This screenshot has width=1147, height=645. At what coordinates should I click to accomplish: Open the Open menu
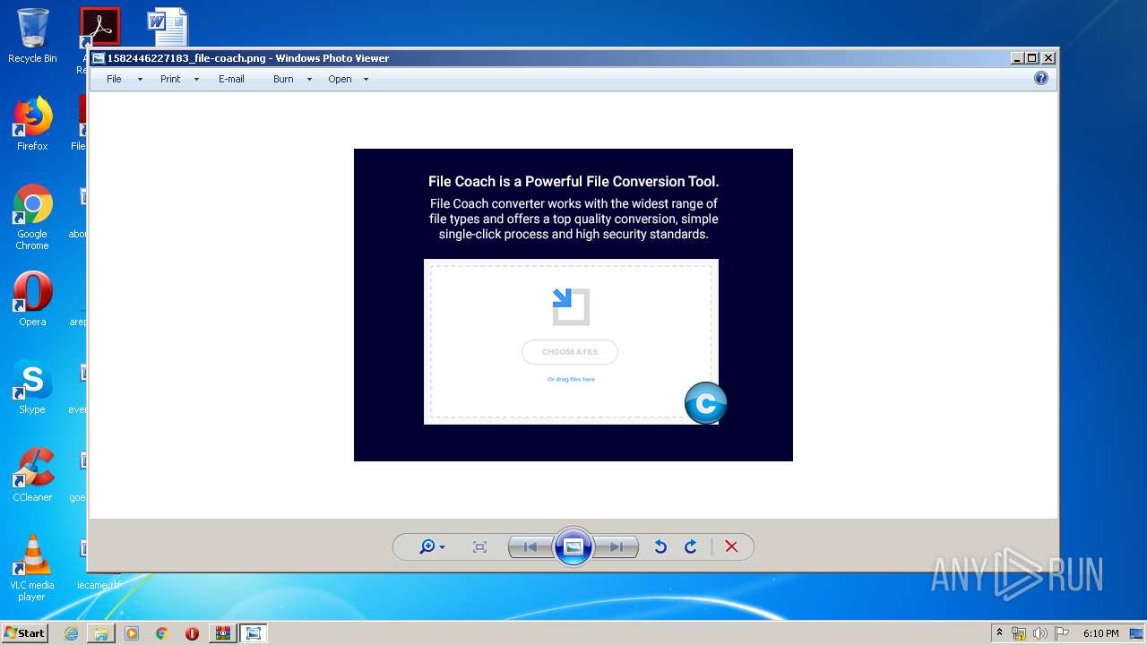pyautogui.click(x=340, y=79)
